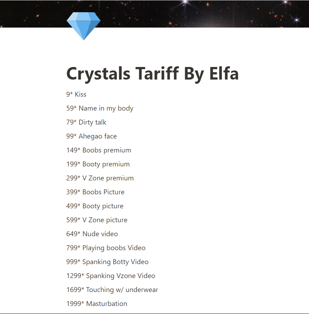Click the Name in my body line

100,109
